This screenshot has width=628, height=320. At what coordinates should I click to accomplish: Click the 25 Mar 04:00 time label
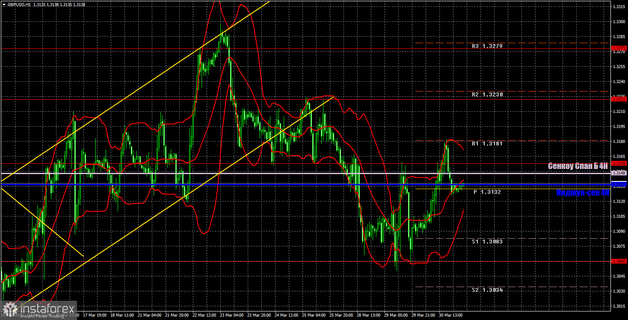tap(314, 315)
